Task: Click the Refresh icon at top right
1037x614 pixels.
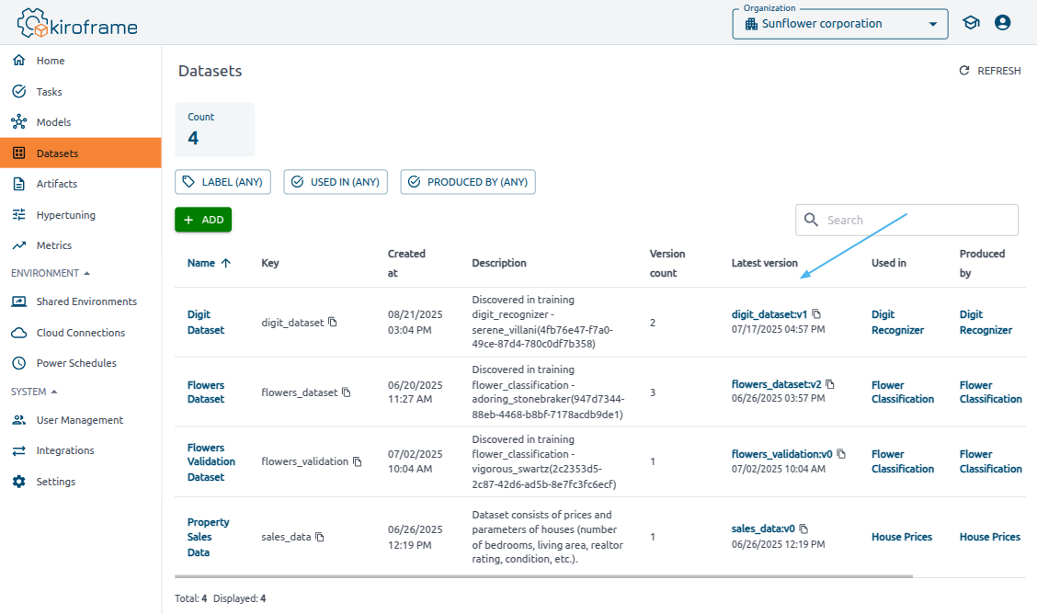Action: [963, 70]
